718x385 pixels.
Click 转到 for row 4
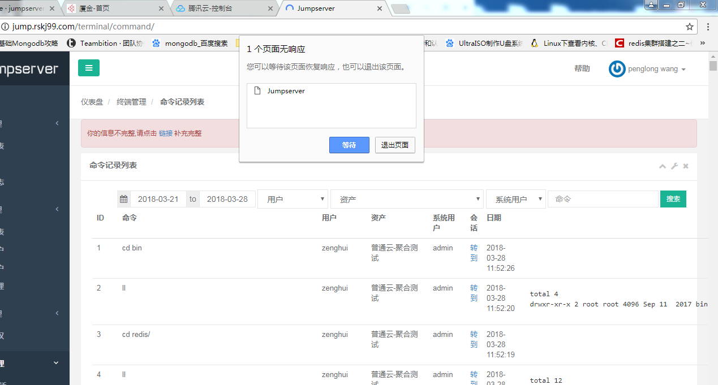(x=474, y=377)
